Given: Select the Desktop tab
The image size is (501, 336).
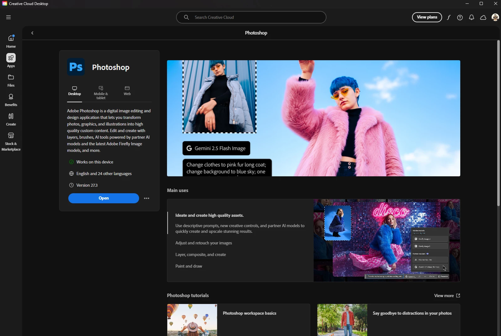Looking at the screenshot, I should coord(75,91).
